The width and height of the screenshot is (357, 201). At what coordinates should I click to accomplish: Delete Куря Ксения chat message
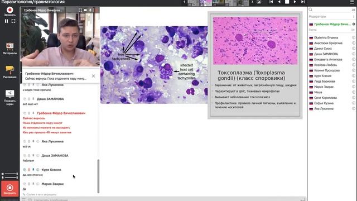coord(29,170)
